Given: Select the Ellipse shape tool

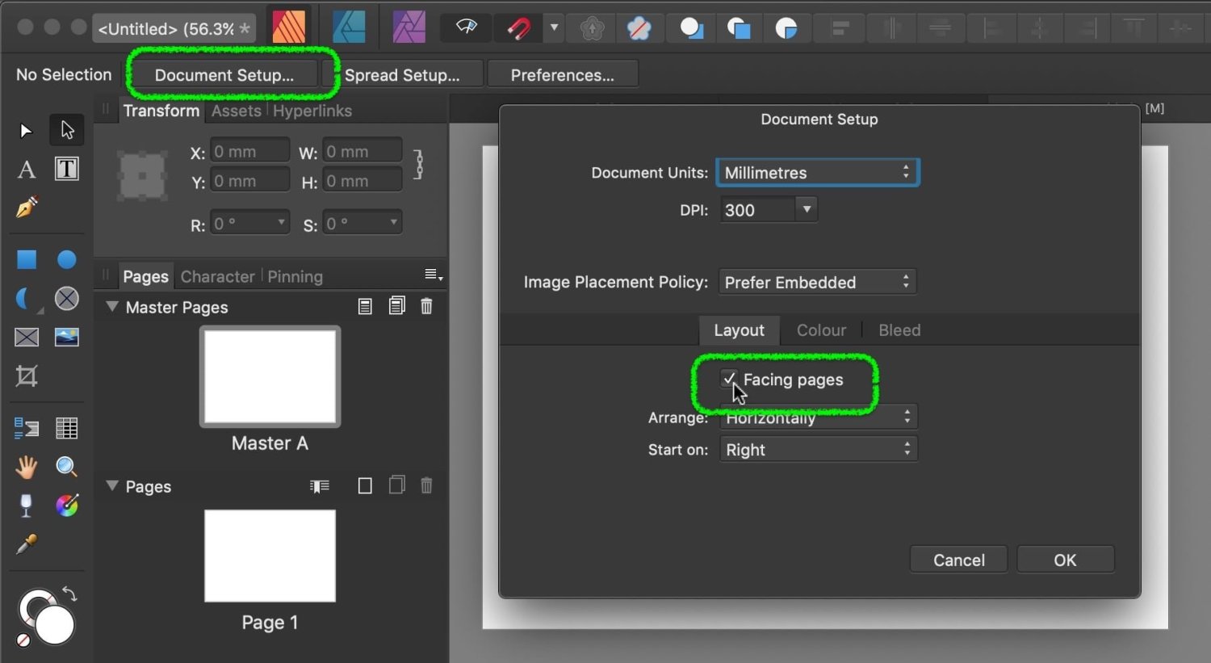Looking at the screenshot, I should (x=66, y=259).
